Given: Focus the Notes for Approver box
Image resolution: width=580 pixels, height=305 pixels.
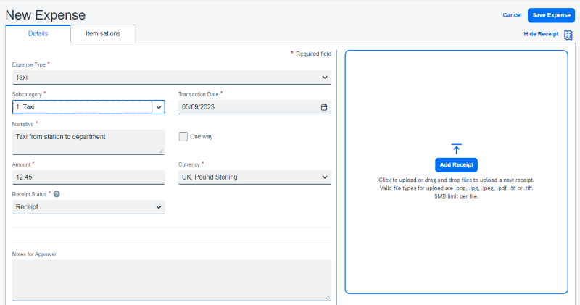Looking at the screenshot, I should (x=171, y=280).
